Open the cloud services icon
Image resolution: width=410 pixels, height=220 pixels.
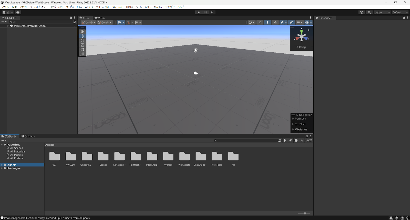[18, 12]
